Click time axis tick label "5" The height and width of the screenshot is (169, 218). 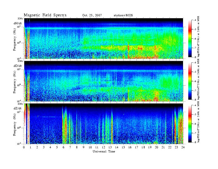57,147
